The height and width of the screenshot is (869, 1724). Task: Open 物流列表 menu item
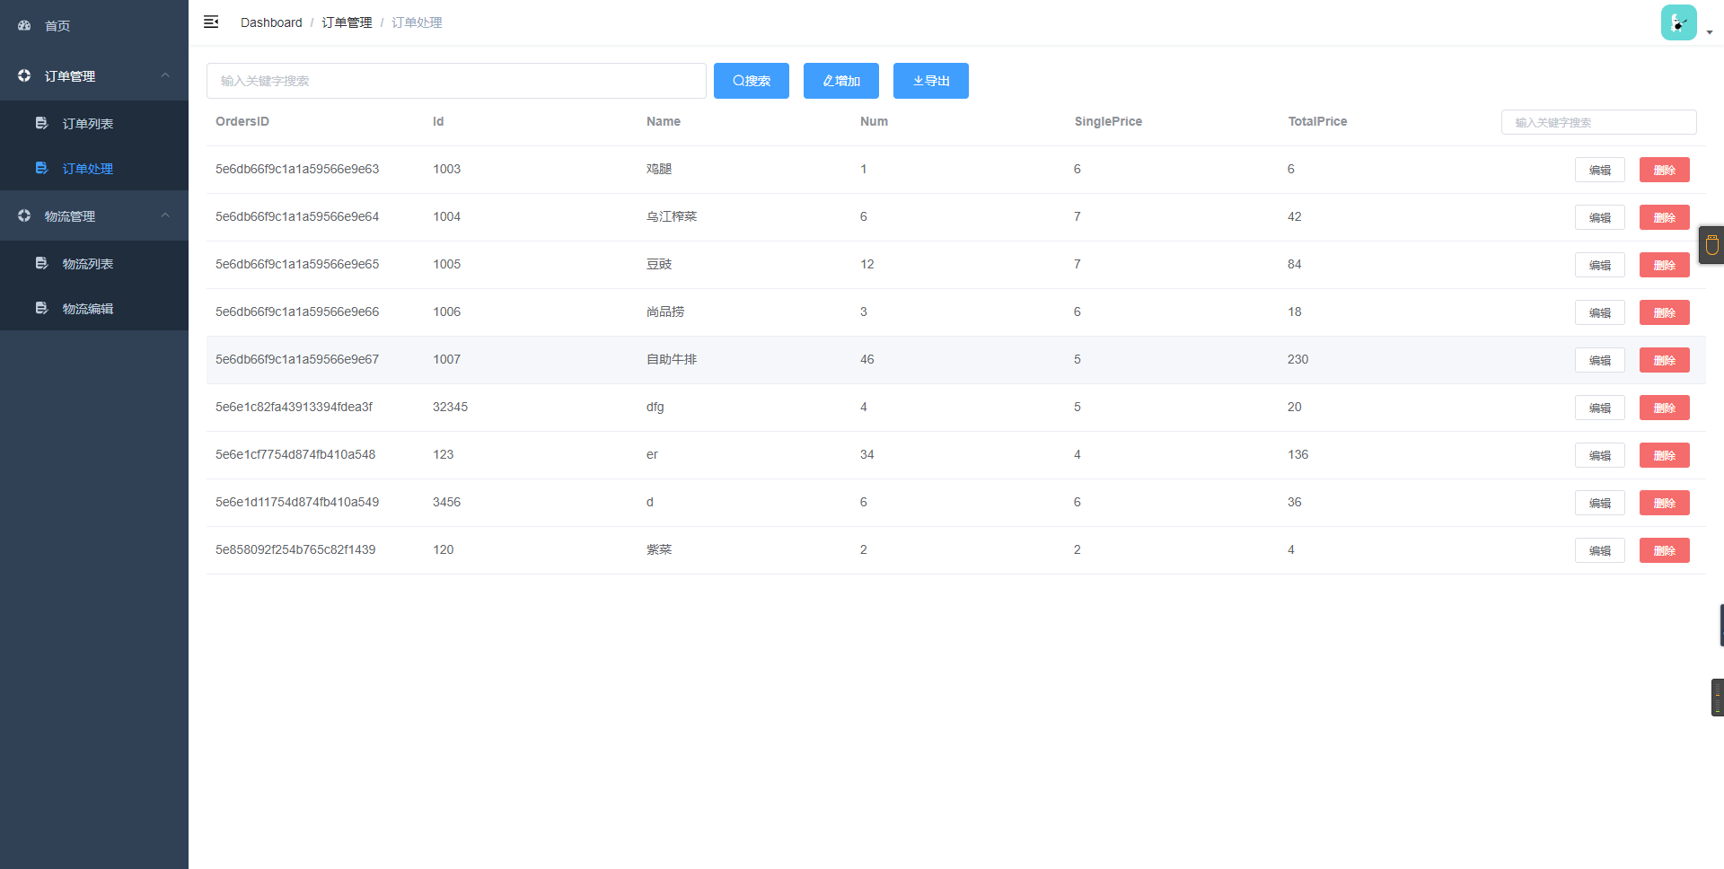(x=94, y=263)
